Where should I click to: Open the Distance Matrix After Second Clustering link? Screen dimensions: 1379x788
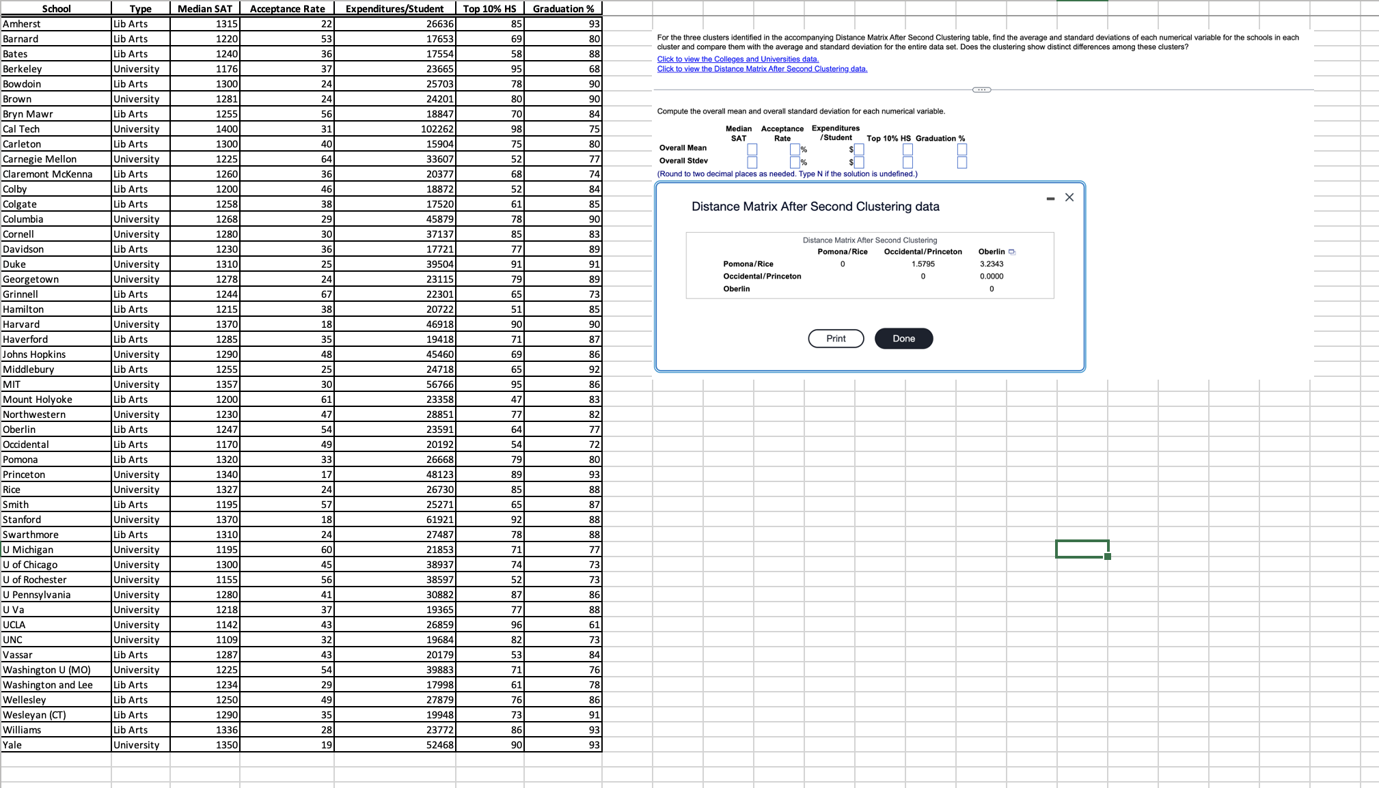(763, 69)
